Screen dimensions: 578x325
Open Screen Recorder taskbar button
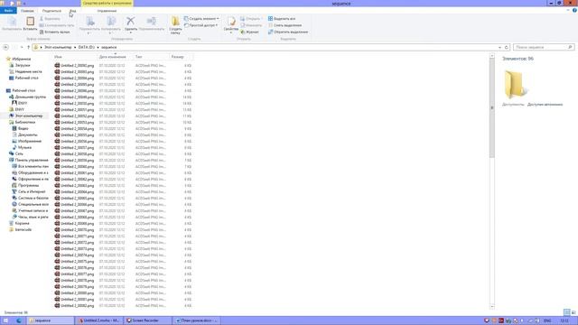pos(146,320)
